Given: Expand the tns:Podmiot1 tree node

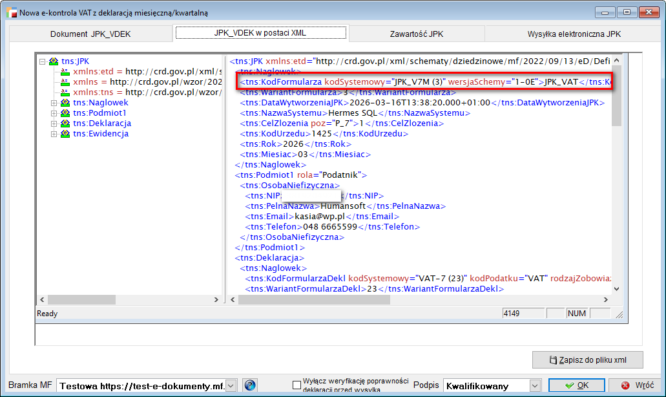Looking at the screenshot, I should pyautogui.click(x=54, y=113).
